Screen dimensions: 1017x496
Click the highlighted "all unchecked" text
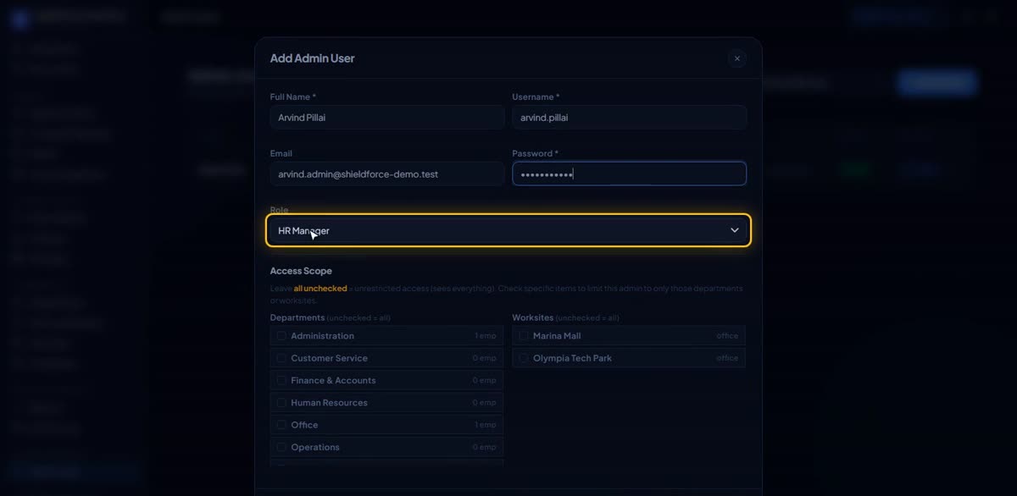[320, 289]
